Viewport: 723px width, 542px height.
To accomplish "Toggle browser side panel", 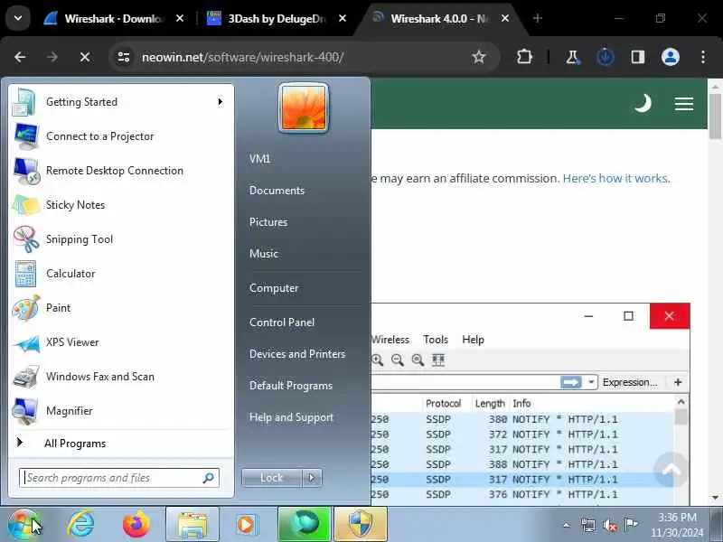I will point(638,57).
